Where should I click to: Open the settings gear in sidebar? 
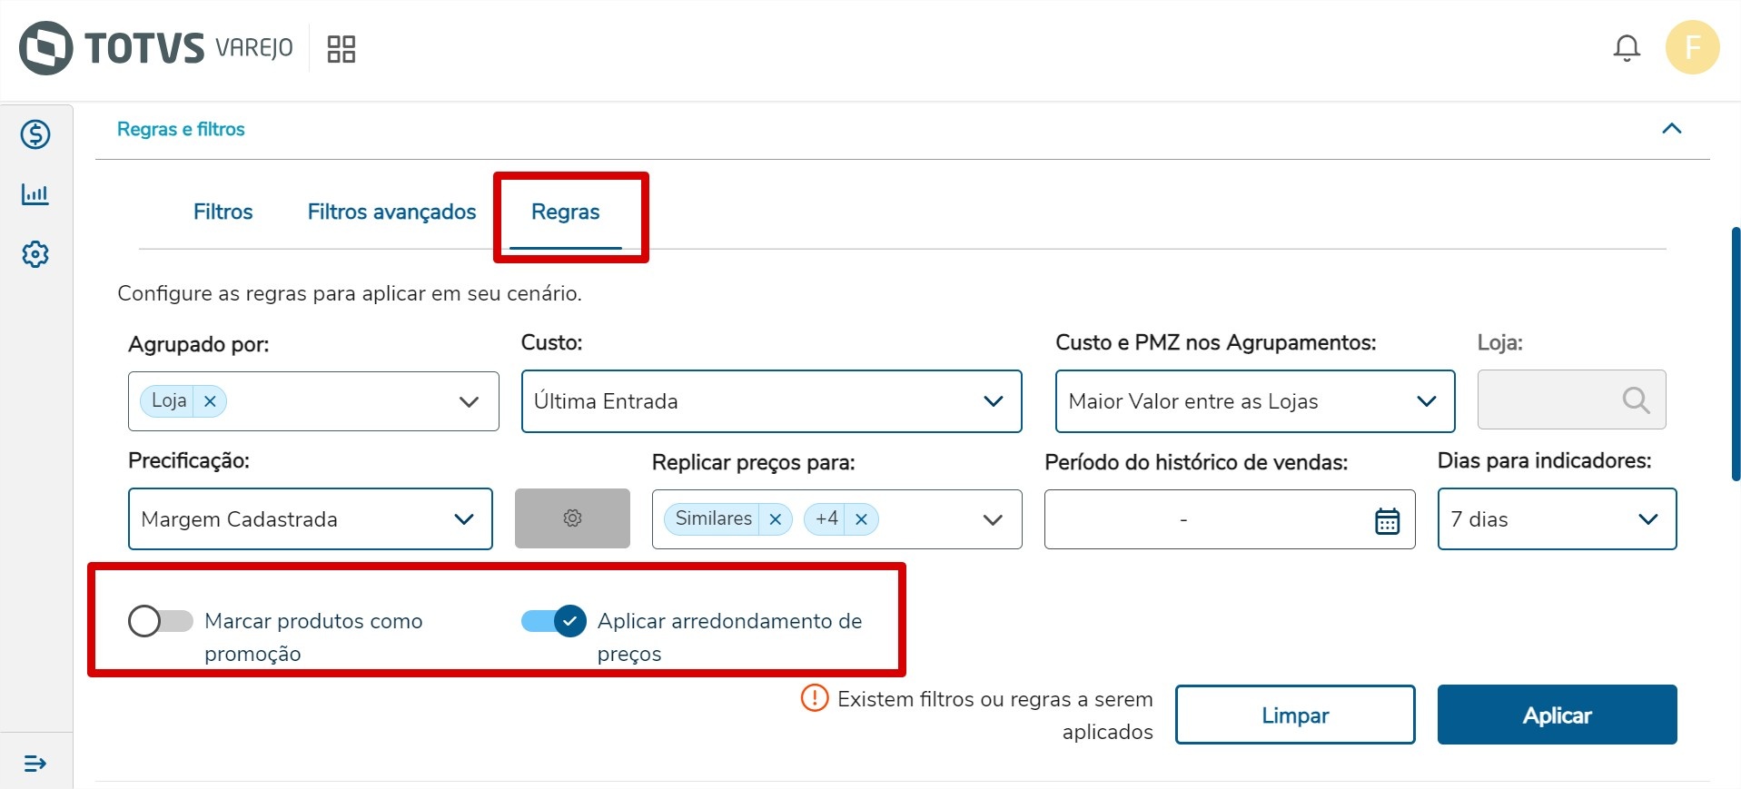click(x=35, y=254)
